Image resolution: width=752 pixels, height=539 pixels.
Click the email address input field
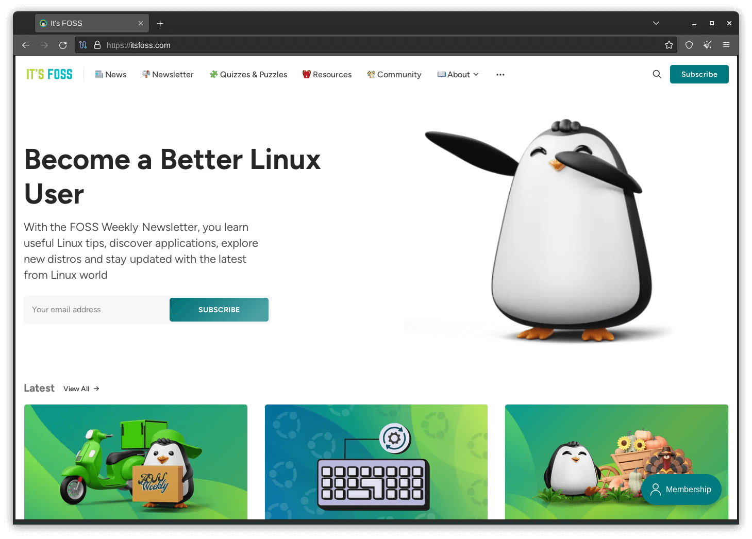click(96, 310)
